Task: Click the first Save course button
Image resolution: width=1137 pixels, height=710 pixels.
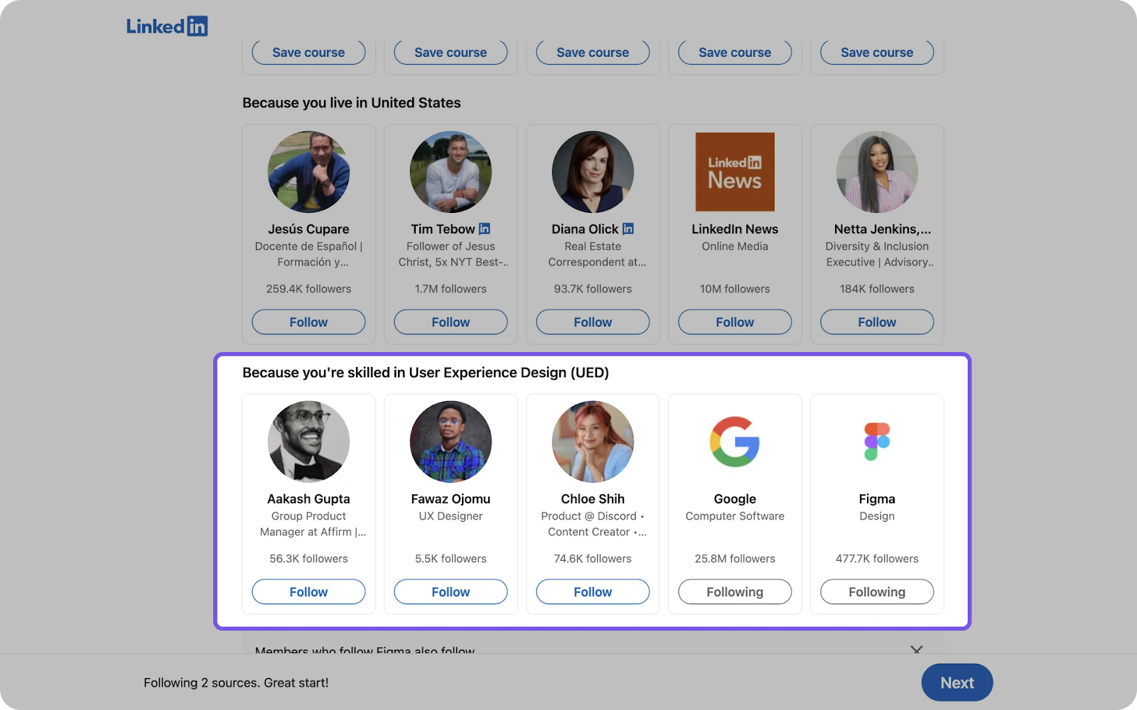Action: tap(308, 53)
